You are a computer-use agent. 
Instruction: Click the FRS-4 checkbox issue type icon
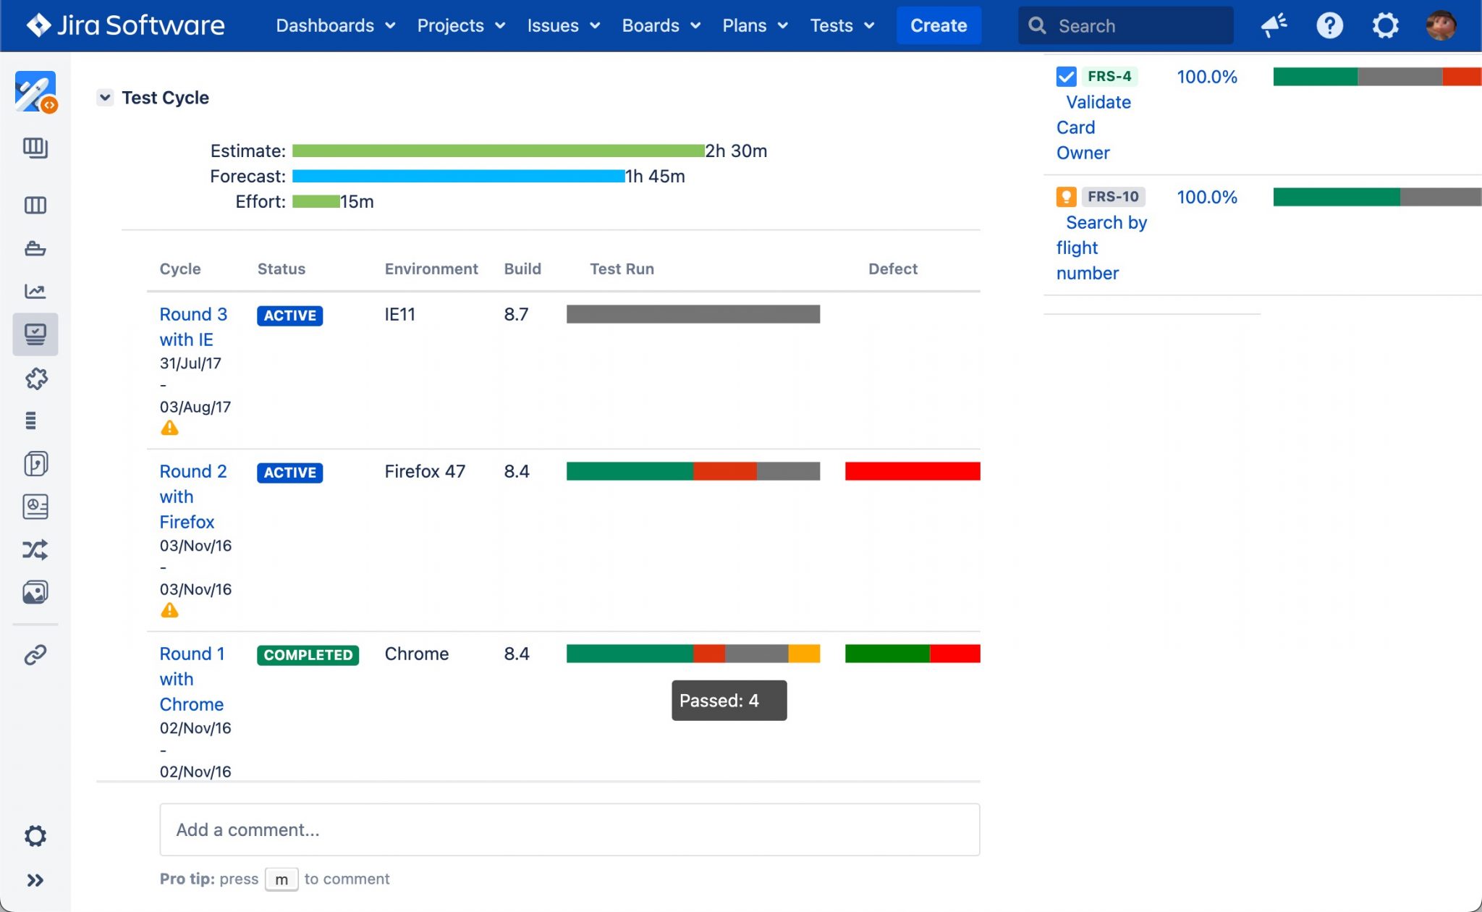coord(1066,77)
